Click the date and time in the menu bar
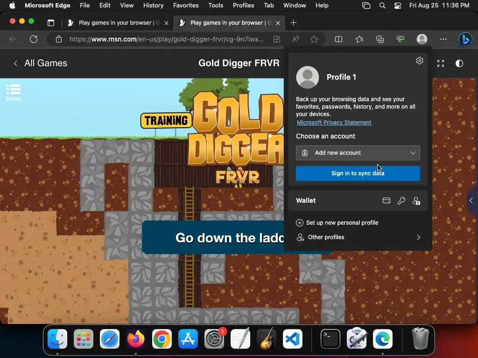 click(439, 6)
